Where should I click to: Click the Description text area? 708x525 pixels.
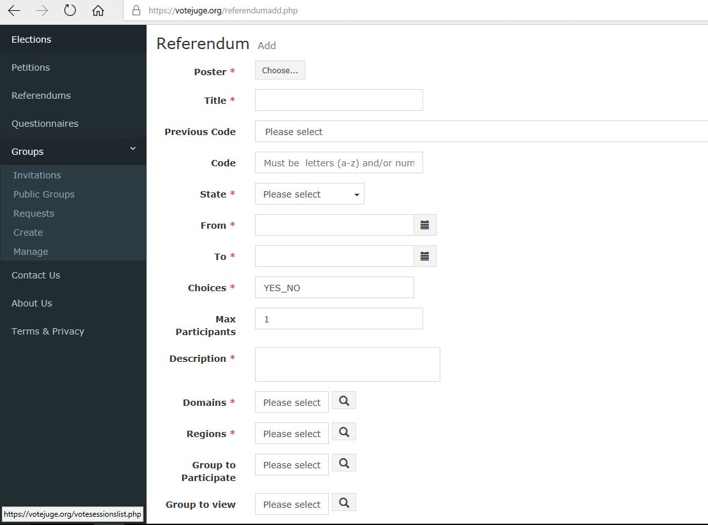347,364
